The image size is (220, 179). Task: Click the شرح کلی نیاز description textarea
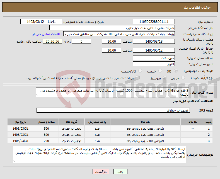112,92
